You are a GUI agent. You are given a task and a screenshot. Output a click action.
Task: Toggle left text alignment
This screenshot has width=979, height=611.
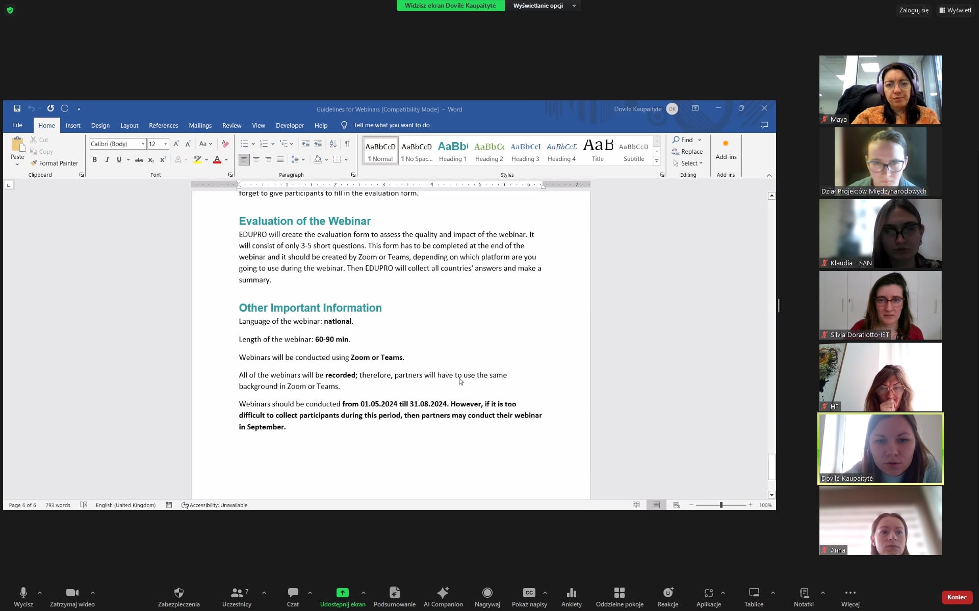tap(244, 160)
